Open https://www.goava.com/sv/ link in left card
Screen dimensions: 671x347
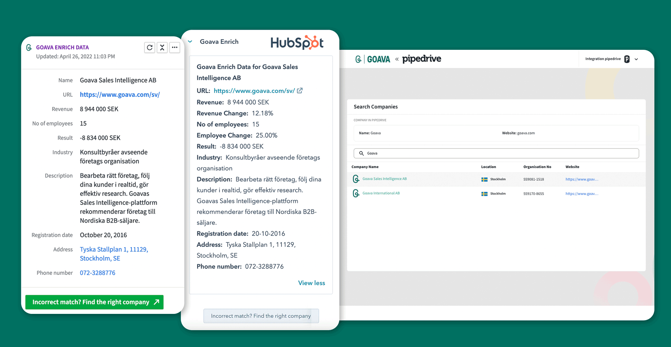tap(120, 94)
